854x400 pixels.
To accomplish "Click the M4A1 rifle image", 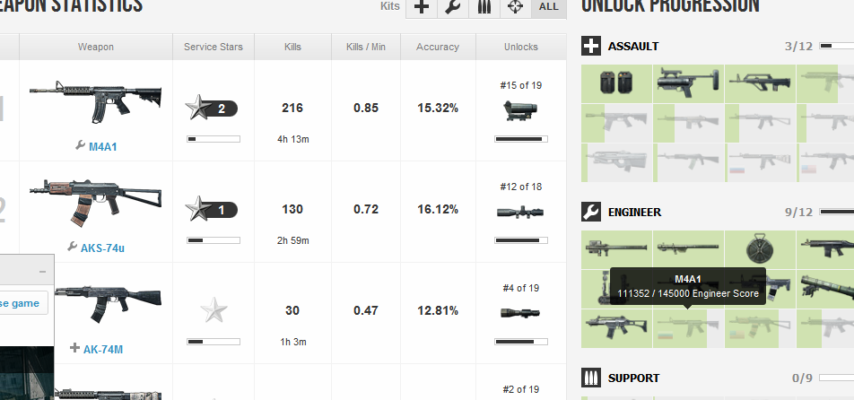I will [x=95, y=101].
